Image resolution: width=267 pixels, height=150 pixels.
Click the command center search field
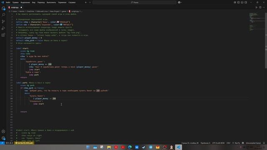[x=134, y=2]
